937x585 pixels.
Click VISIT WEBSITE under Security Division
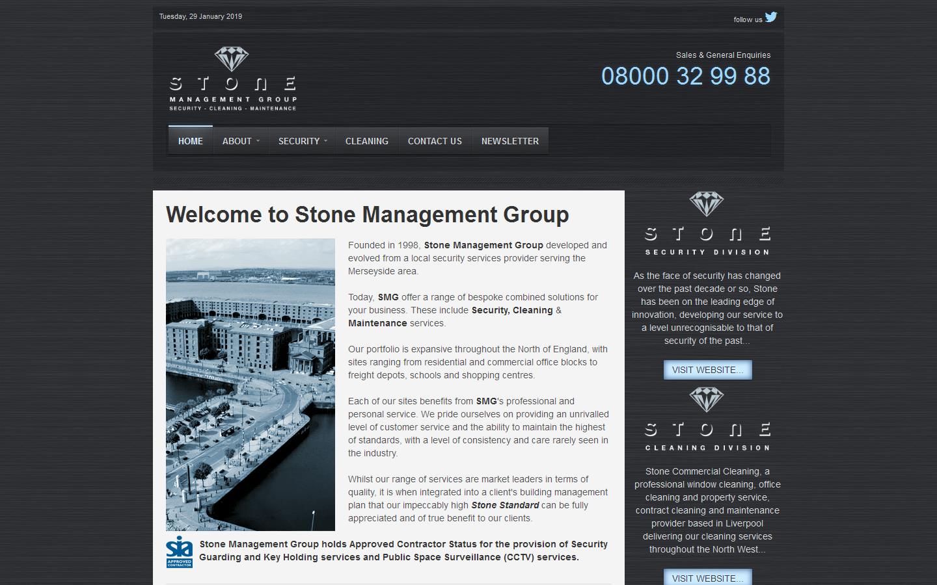[x=707, y=369]
